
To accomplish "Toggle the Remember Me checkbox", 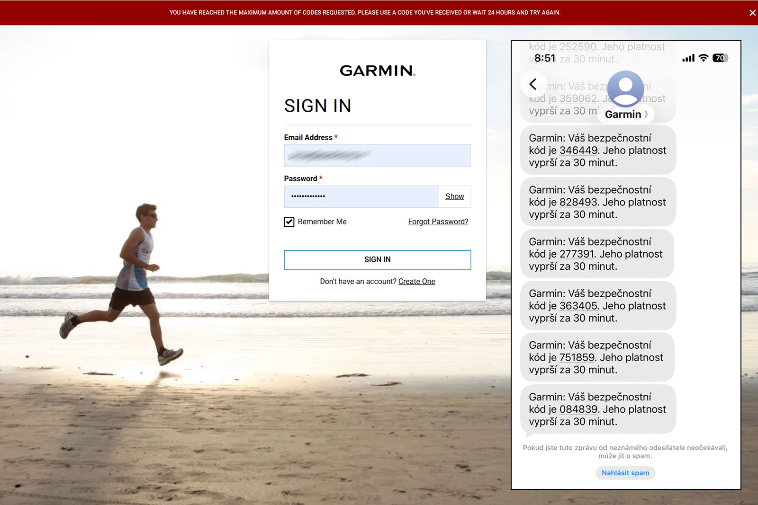I will 289,222.
